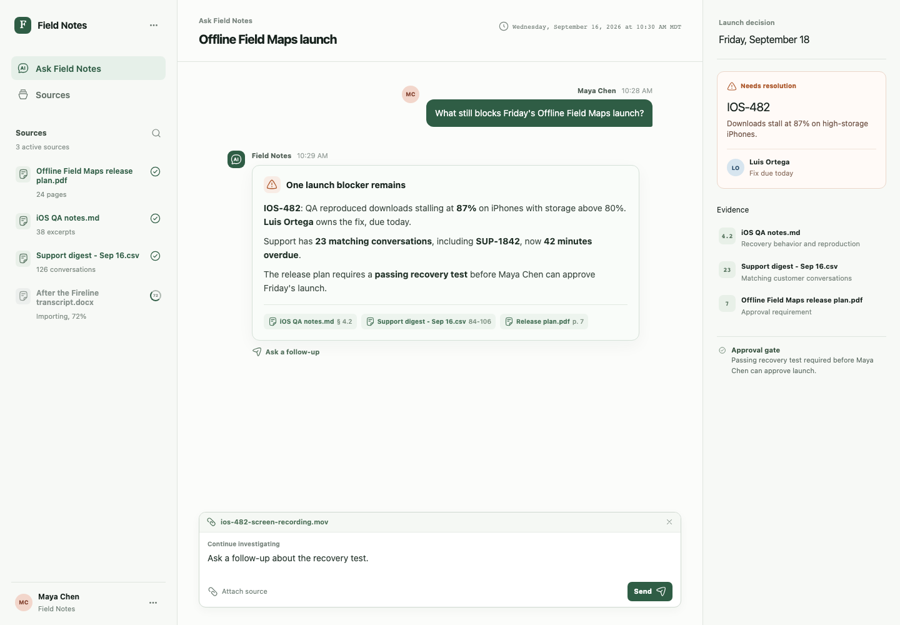The image size is (900, 625).
Task: Toggle the iOS QA notes.md source check
Action: coord(156,218)
